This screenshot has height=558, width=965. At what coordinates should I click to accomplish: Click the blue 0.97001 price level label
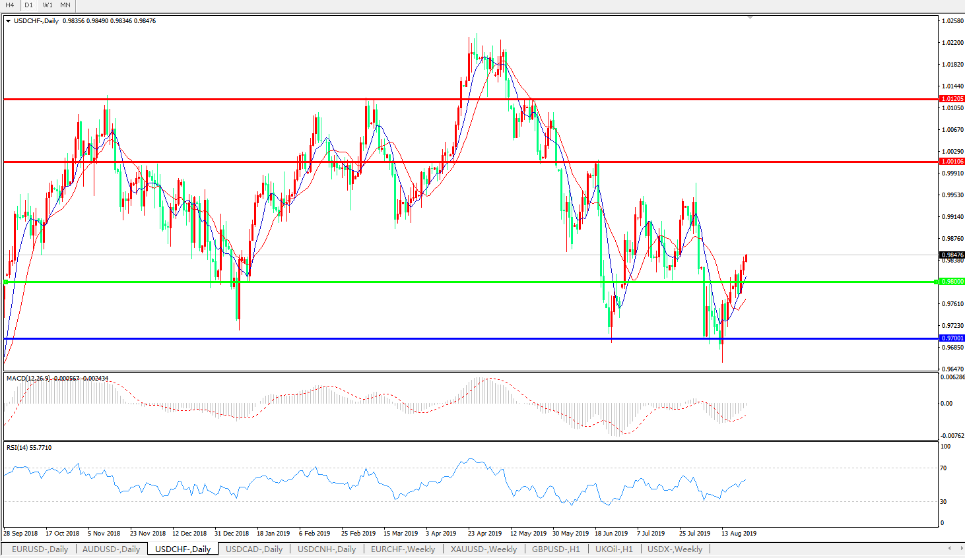pos(952,338)
